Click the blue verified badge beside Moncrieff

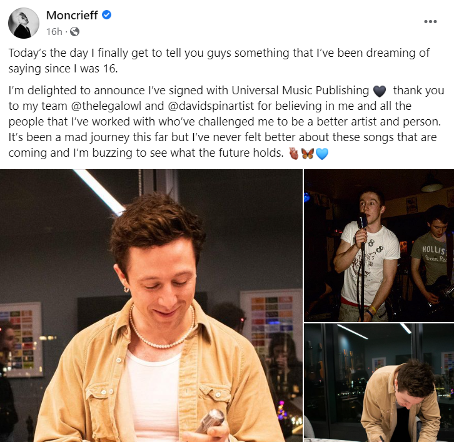[107, 15]
